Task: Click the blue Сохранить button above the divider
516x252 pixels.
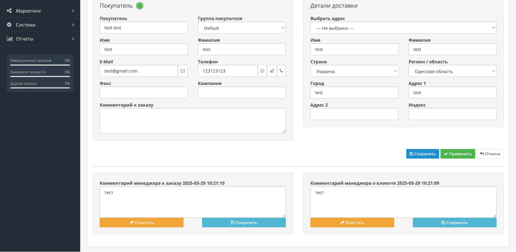Action: coord(422,154)
